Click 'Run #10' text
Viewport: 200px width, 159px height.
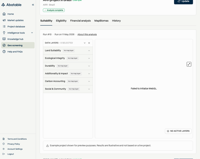47,35
